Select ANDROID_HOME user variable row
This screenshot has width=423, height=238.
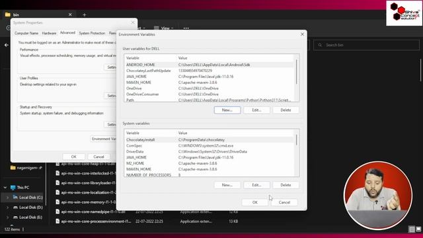210,65
